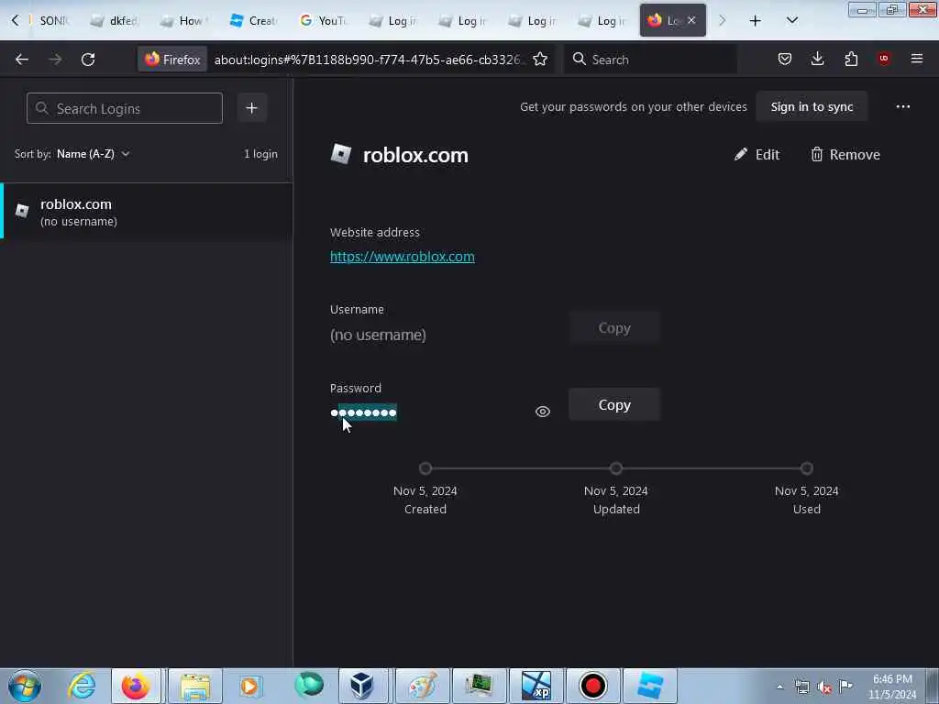Image resolution: width=939 pixels, height=704 pixels.
Task: Show hidden system tray icons
Action: (x=779, y=687)
